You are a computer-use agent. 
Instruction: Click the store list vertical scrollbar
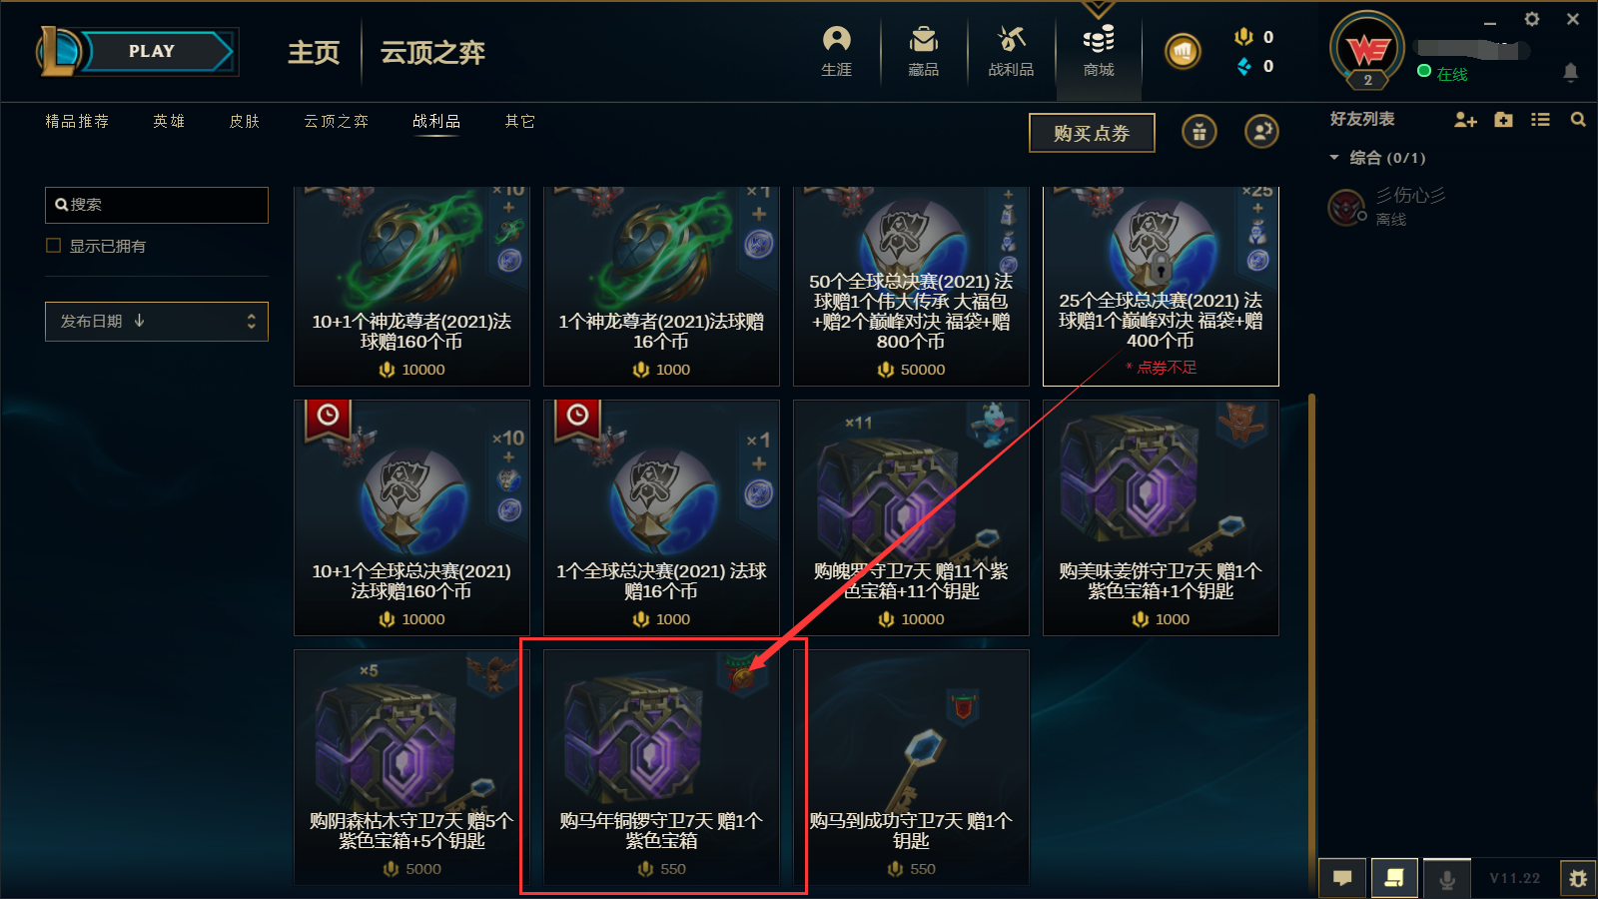(x=1311, y=639)
